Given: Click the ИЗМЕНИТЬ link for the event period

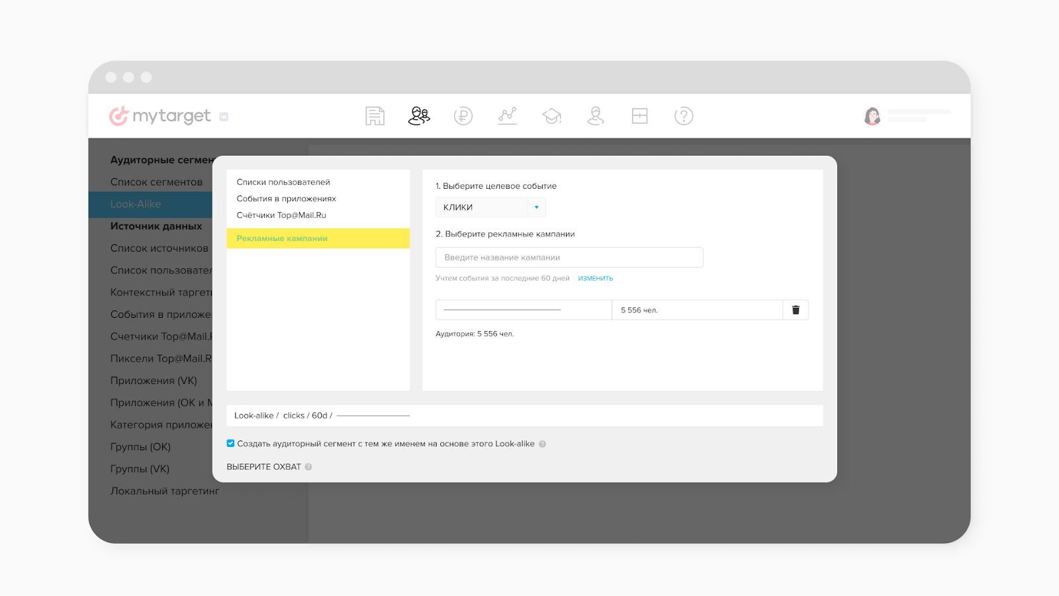Looking at the screenshot, I should pos(595,279).
